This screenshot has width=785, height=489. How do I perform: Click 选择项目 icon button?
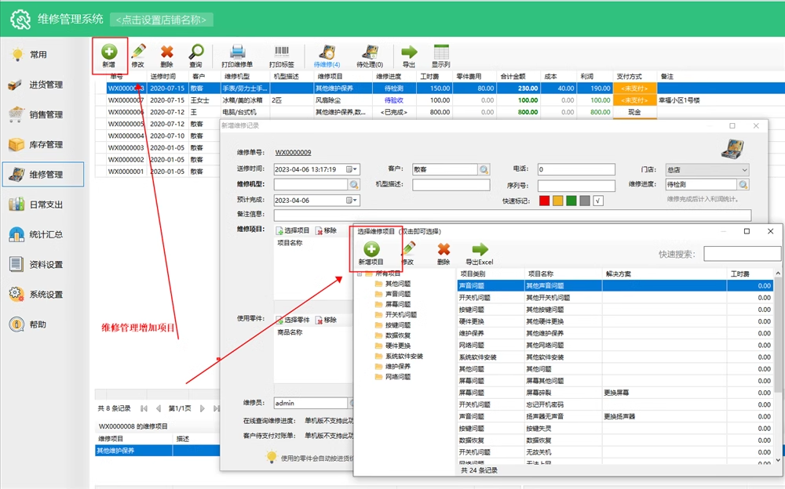click(292, 230)
